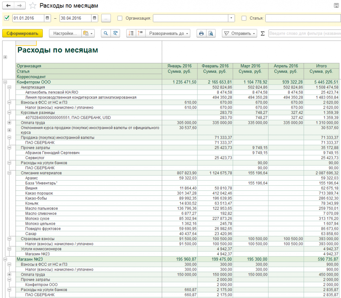Open the Отправить menu
The height and width of the screenshot is (298, 341).
(240, 33)
